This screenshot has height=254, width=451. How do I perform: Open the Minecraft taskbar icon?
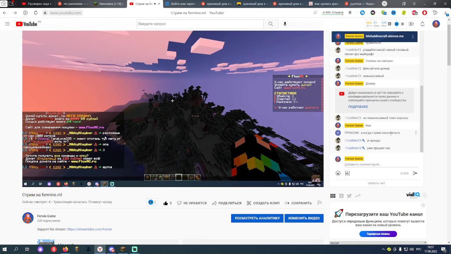pos(123,249)
